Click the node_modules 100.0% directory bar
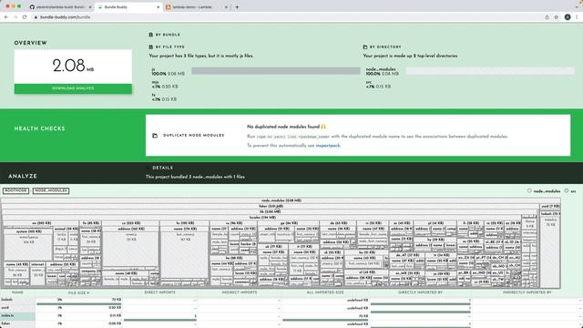583x328 pixels. [490, 71]
